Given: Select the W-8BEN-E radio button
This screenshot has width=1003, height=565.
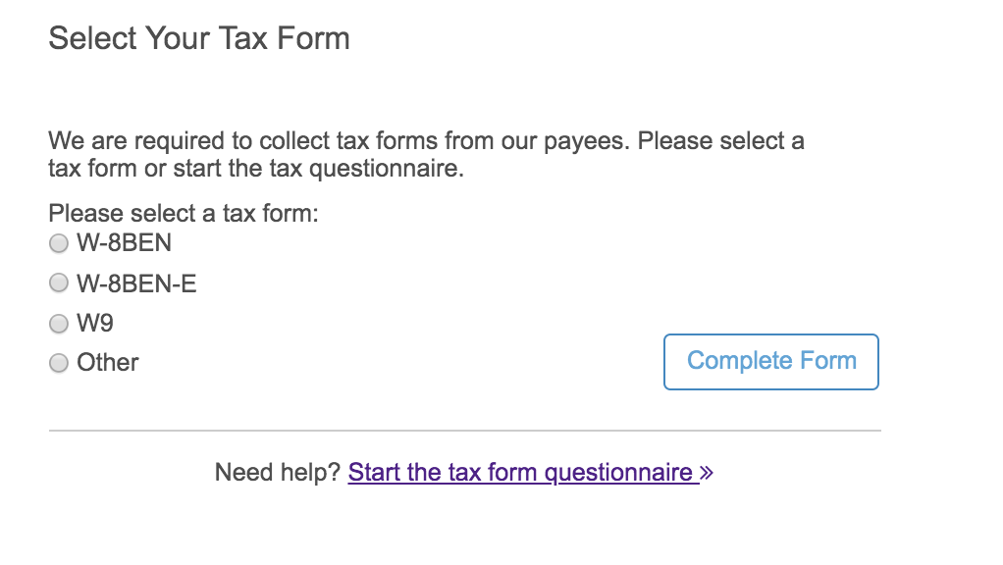Looking at the screenshot, I should pos(58,282).
